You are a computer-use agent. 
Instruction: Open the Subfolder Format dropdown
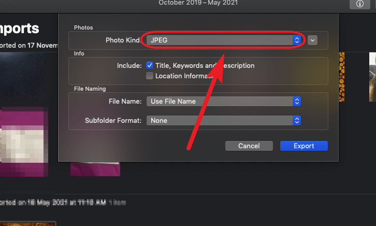pyautogui.click(x=224, y=120)
